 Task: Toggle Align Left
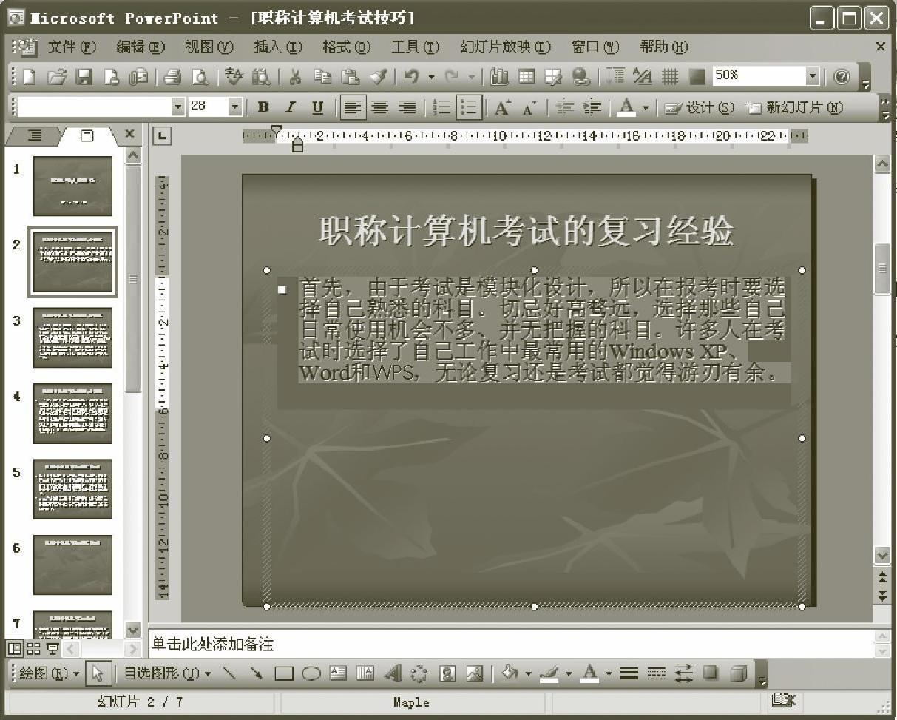[x=353, y=108]
